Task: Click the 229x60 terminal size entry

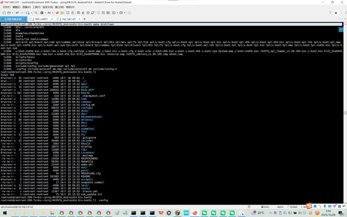Action: [x=292, y=207]
